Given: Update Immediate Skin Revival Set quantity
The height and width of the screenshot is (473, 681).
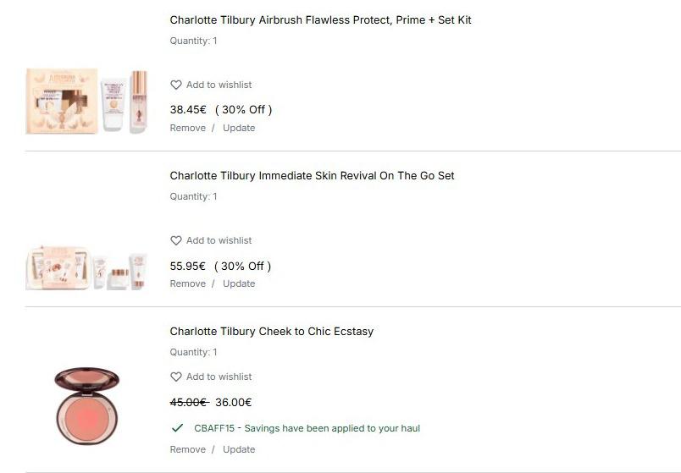Looking at the screenshot, I should [239, 283].
